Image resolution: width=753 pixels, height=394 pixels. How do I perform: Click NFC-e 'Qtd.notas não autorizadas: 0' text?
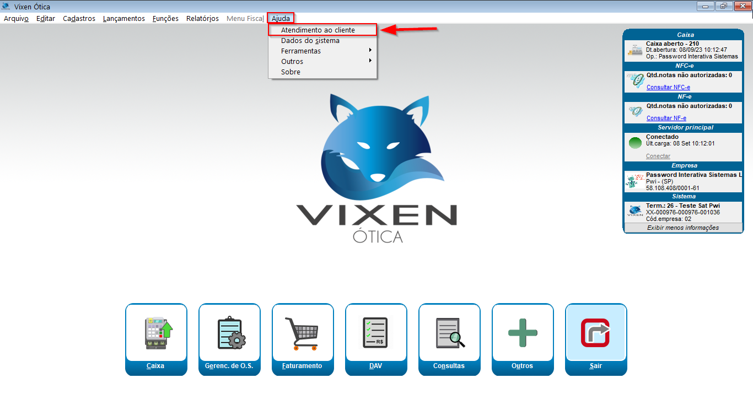pyautogui.click(x=689, y=75)
